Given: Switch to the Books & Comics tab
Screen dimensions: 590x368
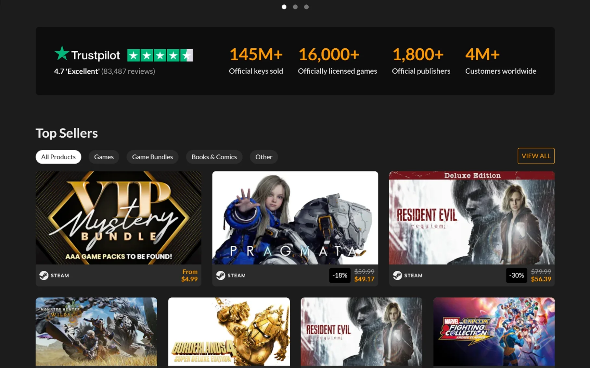Looking at the screenshot, I should pos(214,157).
